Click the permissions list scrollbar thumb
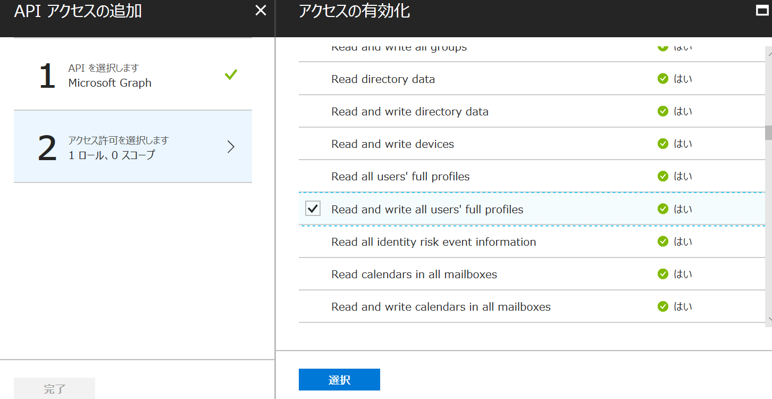 [x=768, y=132]
